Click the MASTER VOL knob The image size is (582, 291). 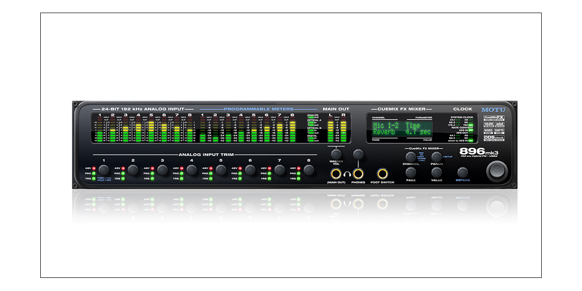[x=336, y=154]
